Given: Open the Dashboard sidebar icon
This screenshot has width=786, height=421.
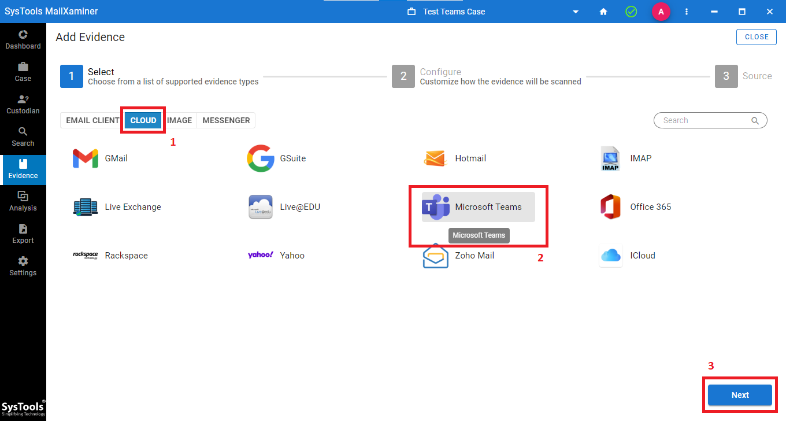Looking at the screenshot, I should pyautogui.click(x=23, y=39).
